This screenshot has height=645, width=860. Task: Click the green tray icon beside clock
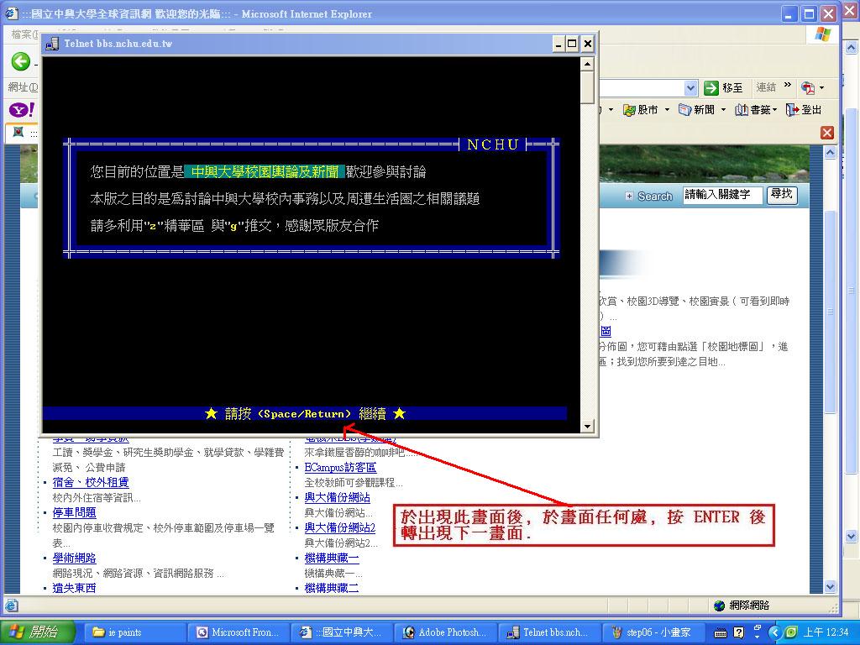[x=791, y=633]
